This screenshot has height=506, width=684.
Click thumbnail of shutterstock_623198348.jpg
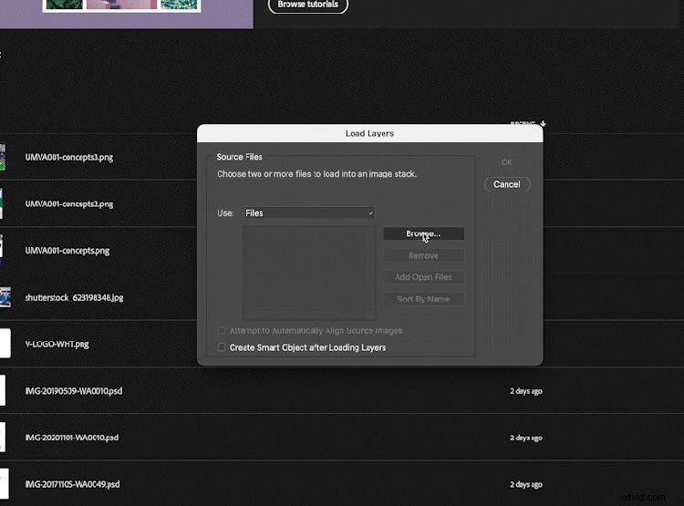(5, 297)
